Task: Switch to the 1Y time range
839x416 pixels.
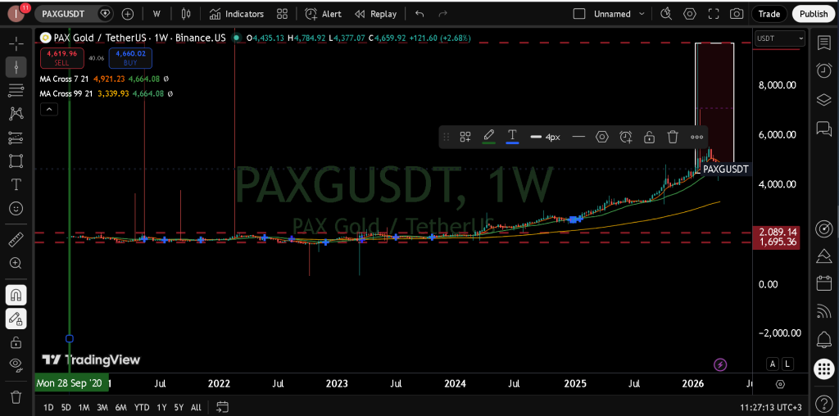Action: point(161,407)
